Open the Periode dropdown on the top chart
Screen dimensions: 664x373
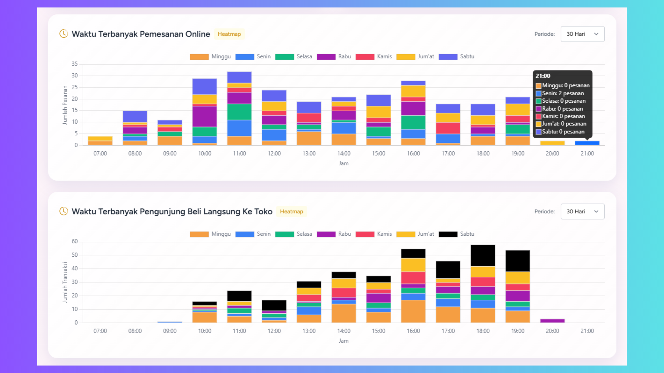[x=582, y=34]
